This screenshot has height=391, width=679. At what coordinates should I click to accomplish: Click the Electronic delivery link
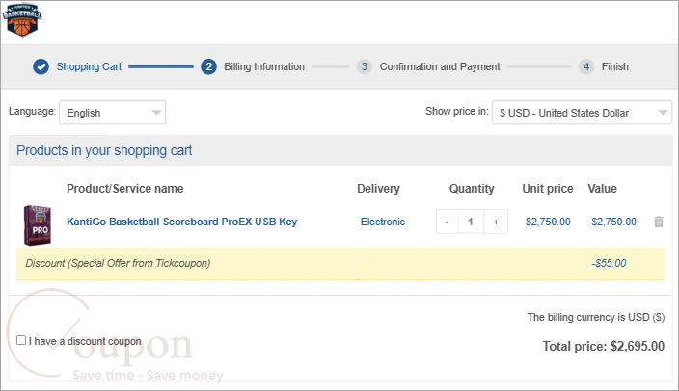(383, 222)
